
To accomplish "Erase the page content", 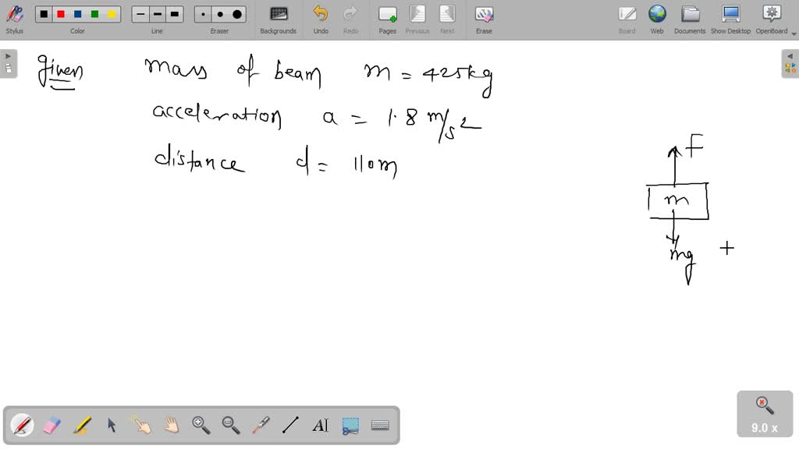I will coord(484,19).
